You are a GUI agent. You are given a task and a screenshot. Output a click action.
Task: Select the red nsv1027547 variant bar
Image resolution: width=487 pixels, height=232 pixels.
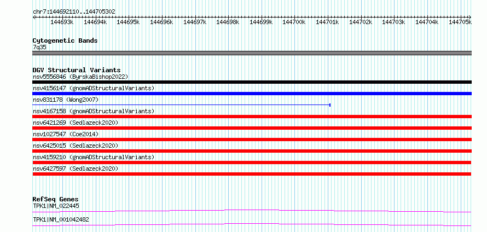click(252, 140)
